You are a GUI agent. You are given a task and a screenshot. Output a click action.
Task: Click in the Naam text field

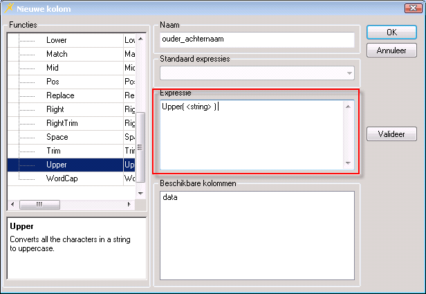pyautogui.click(x=257, y=40)
